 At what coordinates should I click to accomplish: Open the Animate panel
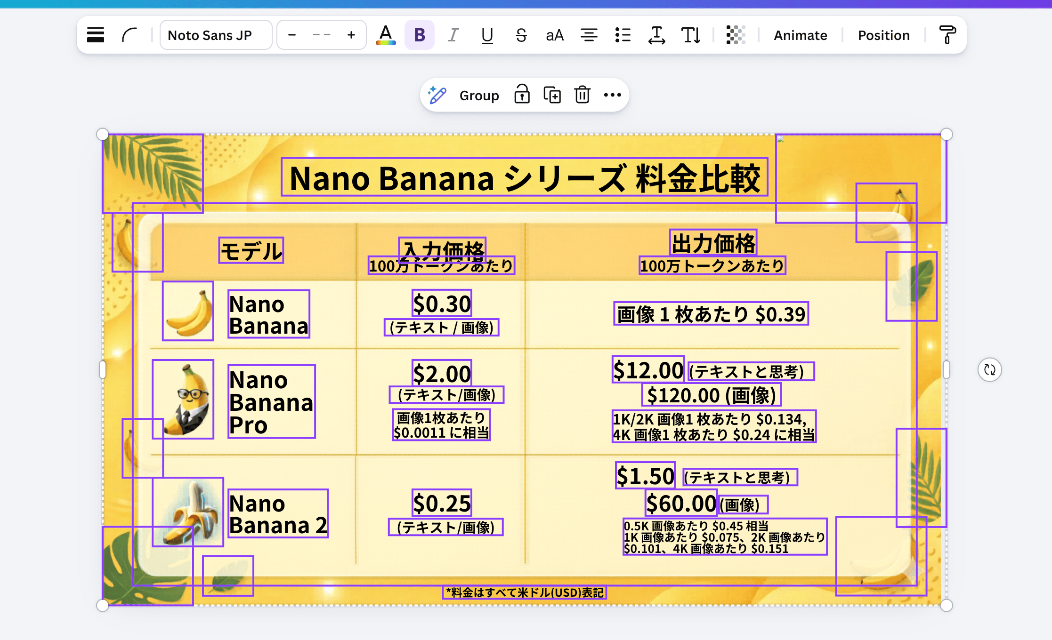pyautogui.click(x=800, y=35)
